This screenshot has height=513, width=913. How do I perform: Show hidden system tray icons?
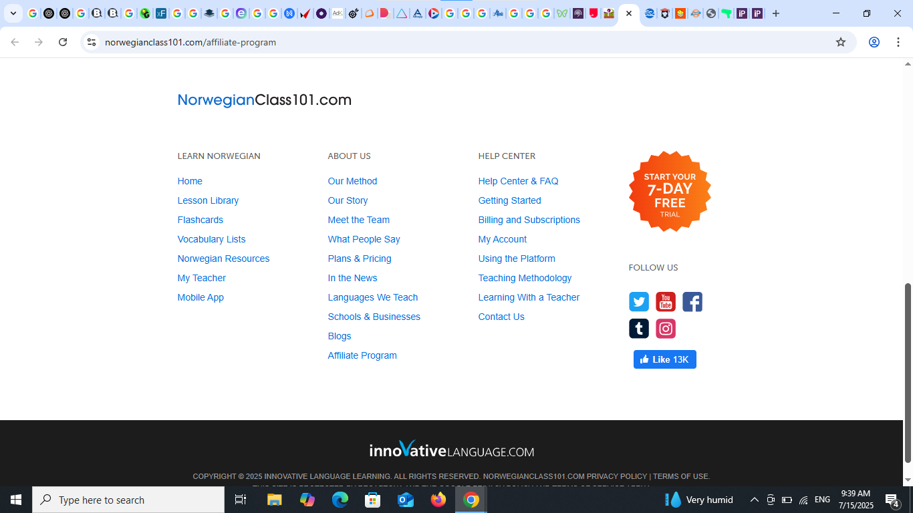755,500
